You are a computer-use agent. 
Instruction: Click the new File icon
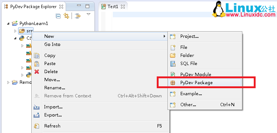tap(173, 47)
